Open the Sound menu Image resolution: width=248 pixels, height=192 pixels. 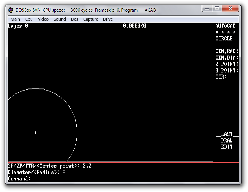59,19
